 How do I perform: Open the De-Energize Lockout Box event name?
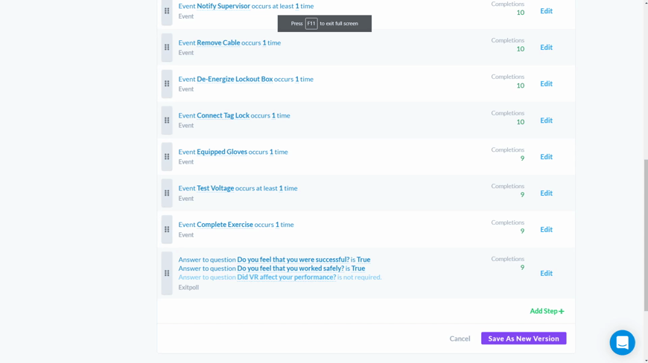point(235,79)
